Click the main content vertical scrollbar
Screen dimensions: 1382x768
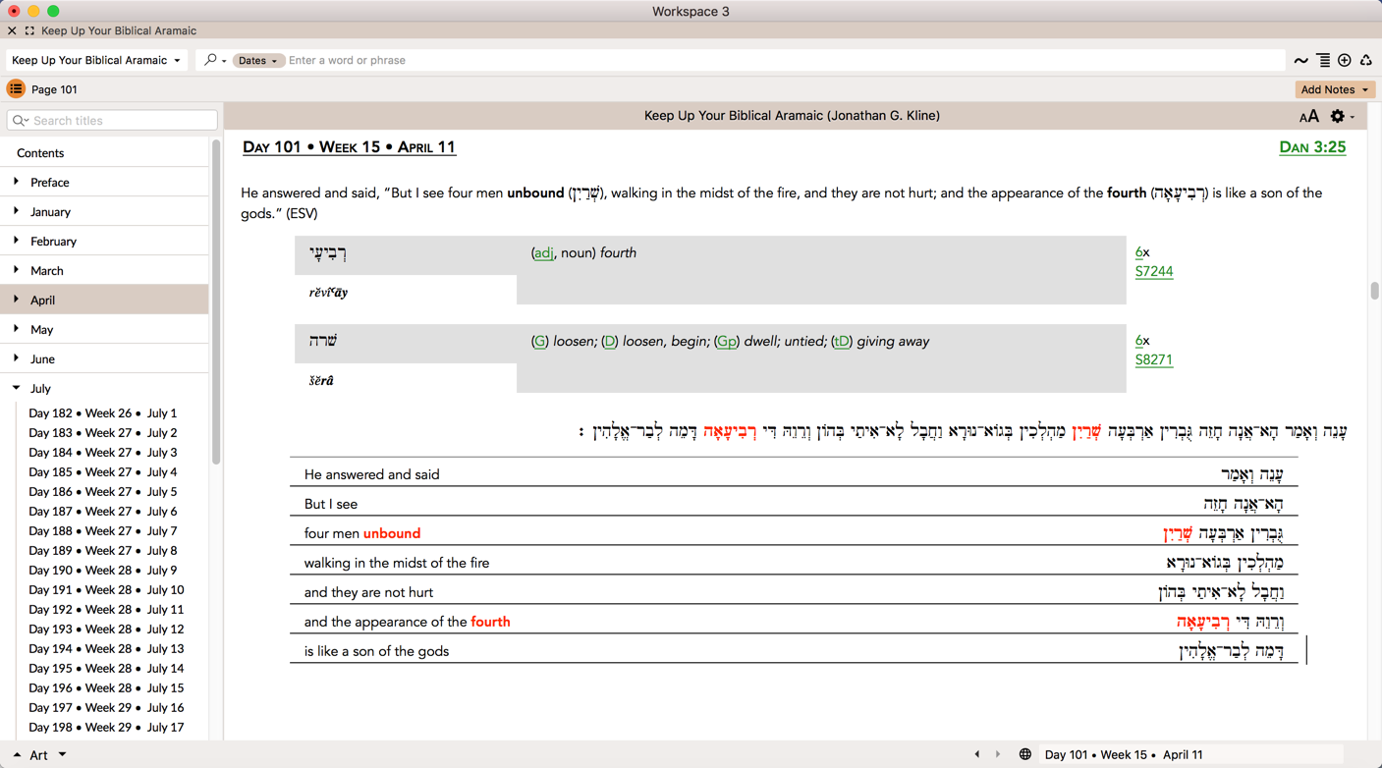(1374, 292)
